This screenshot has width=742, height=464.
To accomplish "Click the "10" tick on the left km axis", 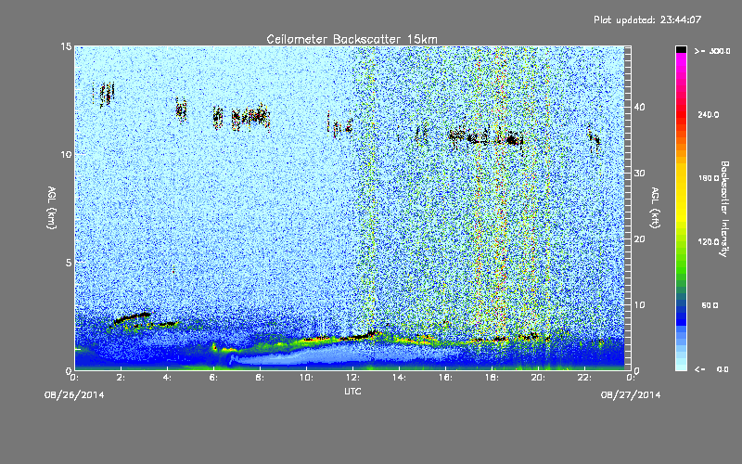I will pyautogui.click(x=66, y=155).
